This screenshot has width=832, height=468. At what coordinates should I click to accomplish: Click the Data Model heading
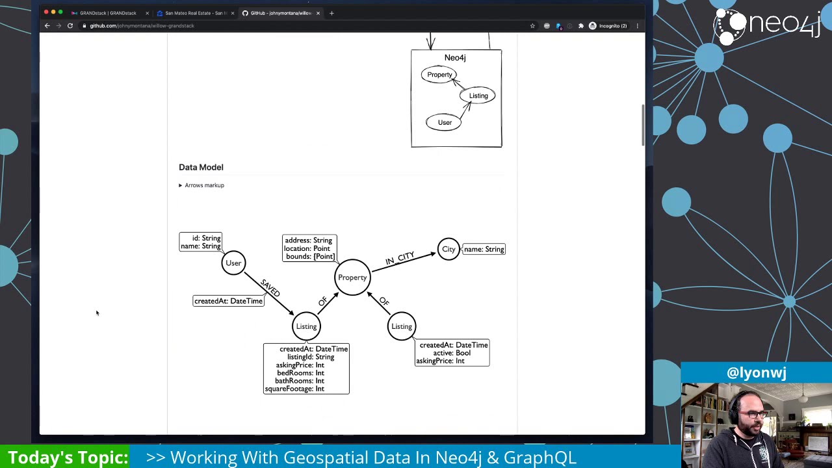click(201, 167)
